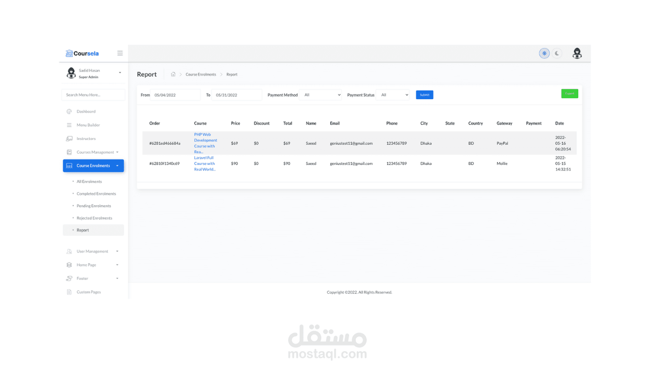Click the Custom Pages icon
Image resolution: width=655 pixels, height=368 pixels.
[x=69, y=292]
